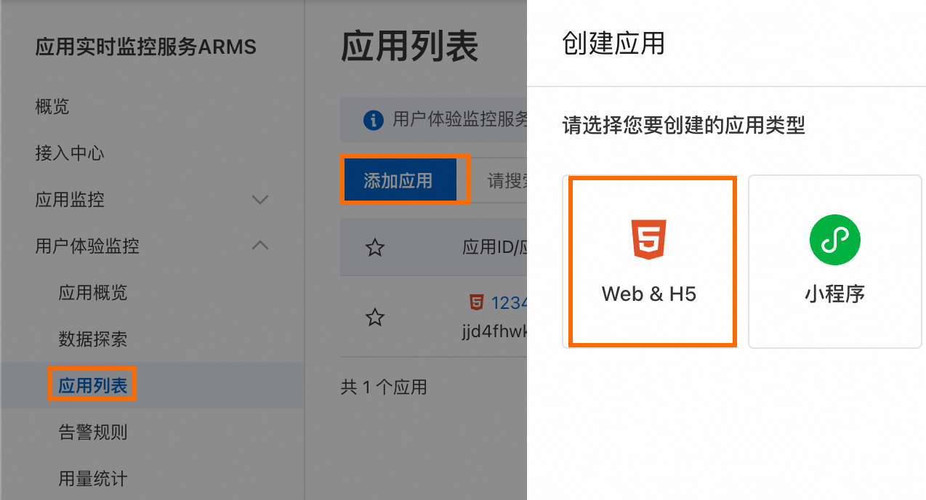
Task: Open 应用监控 in the sidebar
Action: (x=70, y=200)
